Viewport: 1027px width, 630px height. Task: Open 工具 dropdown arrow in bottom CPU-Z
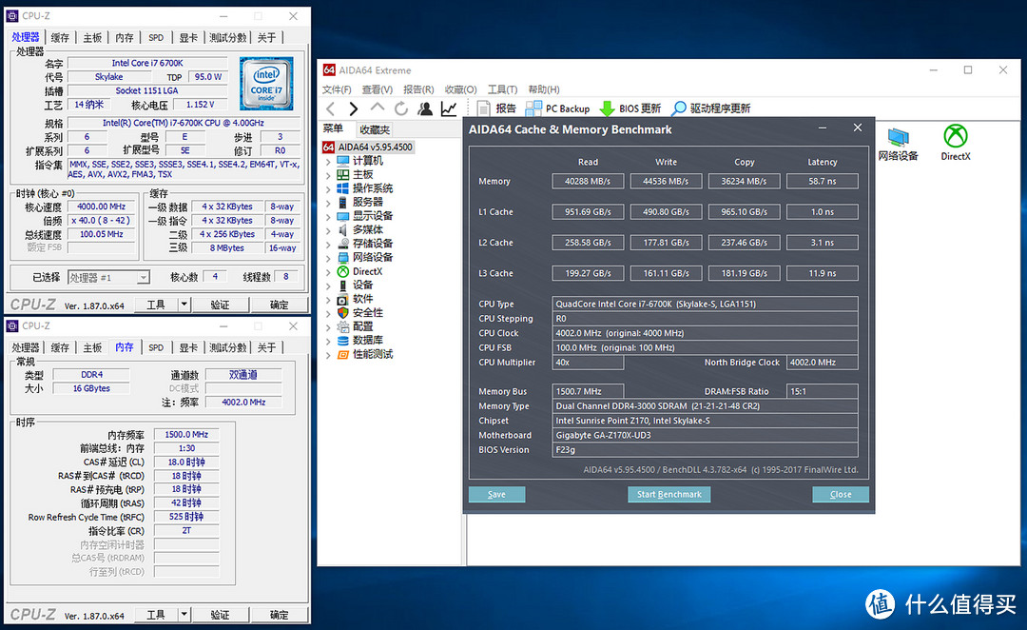(x=184, y=614)
